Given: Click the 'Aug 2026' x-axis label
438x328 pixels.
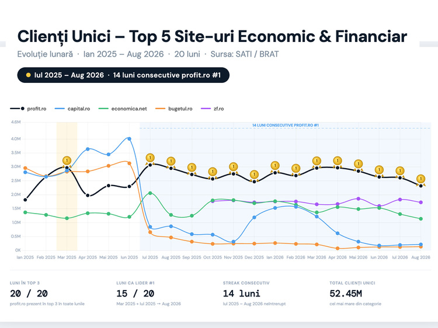Looking at the screenshot, I should 420,257.
